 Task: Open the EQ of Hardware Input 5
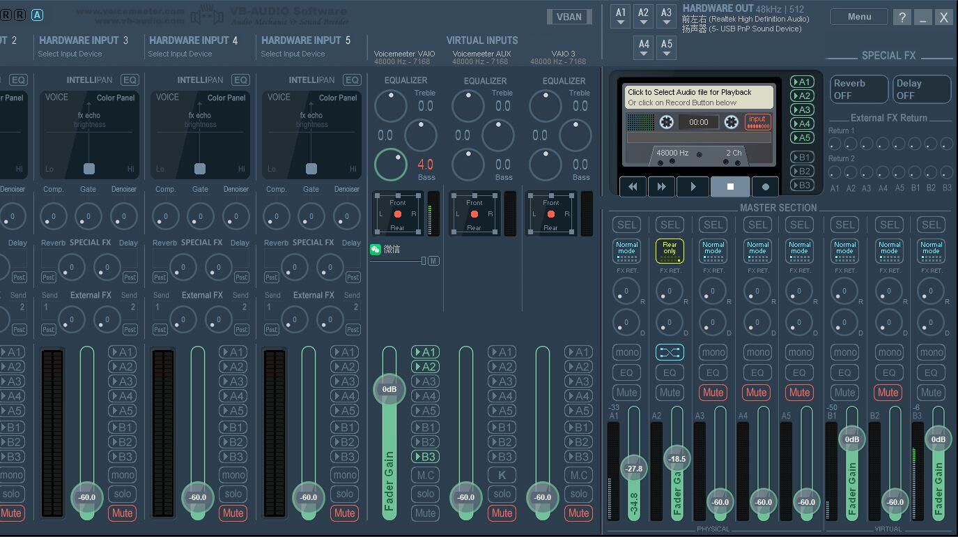pos(352,80)
